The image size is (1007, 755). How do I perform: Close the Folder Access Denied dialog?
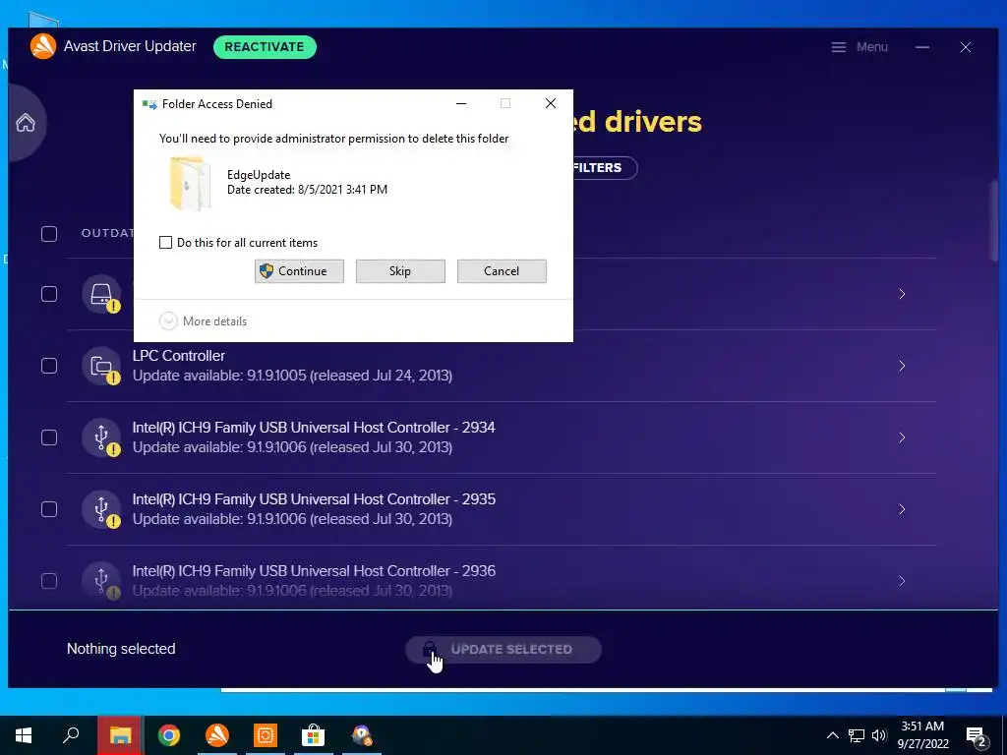[551, 103]
